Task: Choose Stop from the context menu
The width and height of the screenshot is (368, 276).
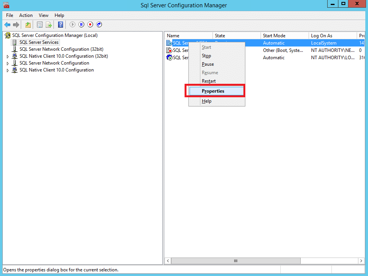Action: [217, 56]
